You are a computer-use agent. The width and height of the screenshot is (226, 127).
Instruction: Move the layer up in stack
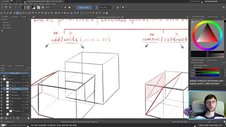click(x=14, y=118)
